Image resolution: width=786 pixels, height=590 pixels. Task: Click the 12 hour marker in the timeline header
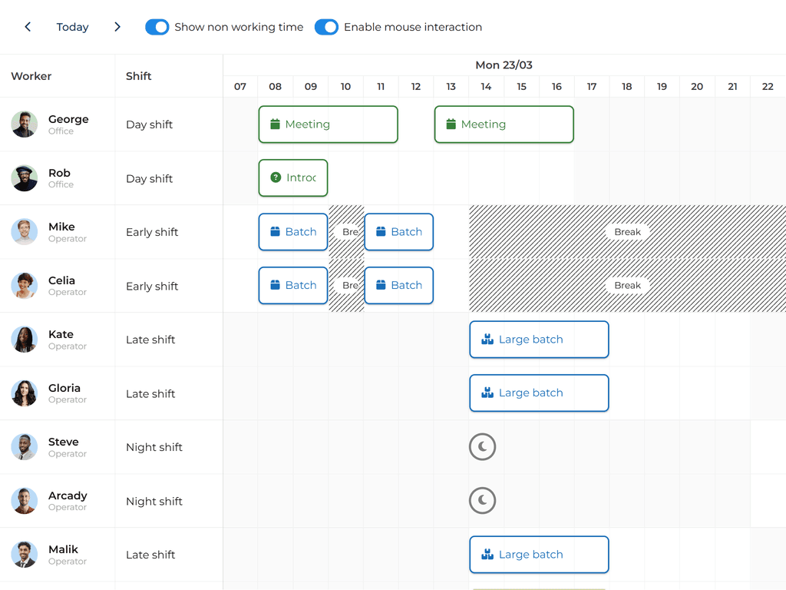(x=415, y=87)
